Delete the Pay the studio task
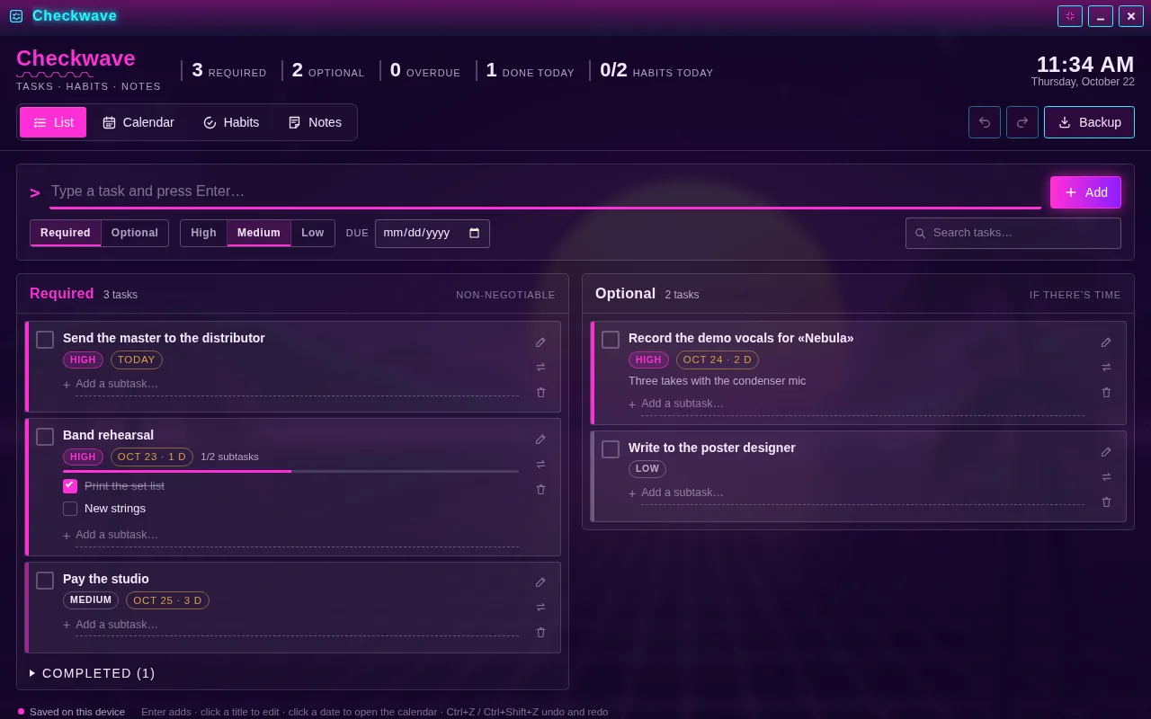 pos(540,633)
